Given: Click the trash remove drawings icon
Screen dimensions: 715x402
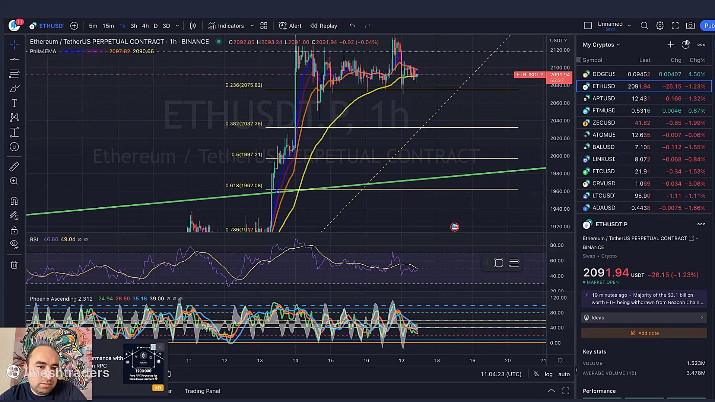Looking at the screenshot, I should [x=14, y=265].
